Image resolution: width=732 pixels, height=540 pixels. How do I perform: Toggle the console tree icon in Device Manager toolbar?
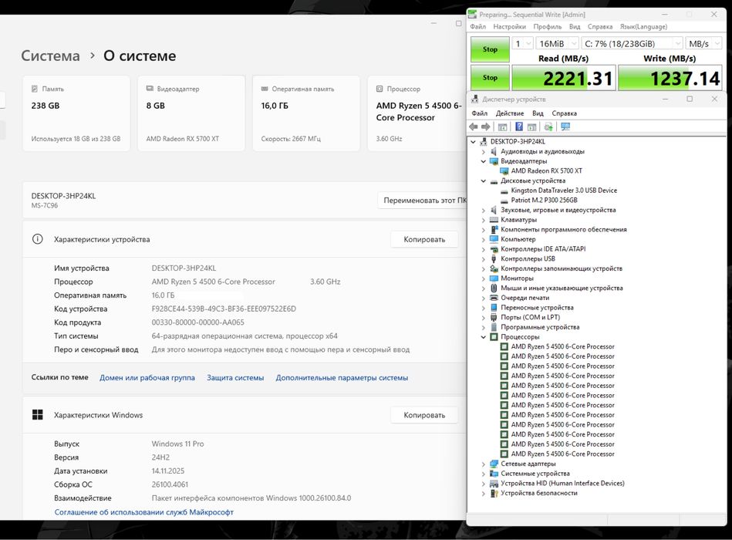[x=502, y=127]
